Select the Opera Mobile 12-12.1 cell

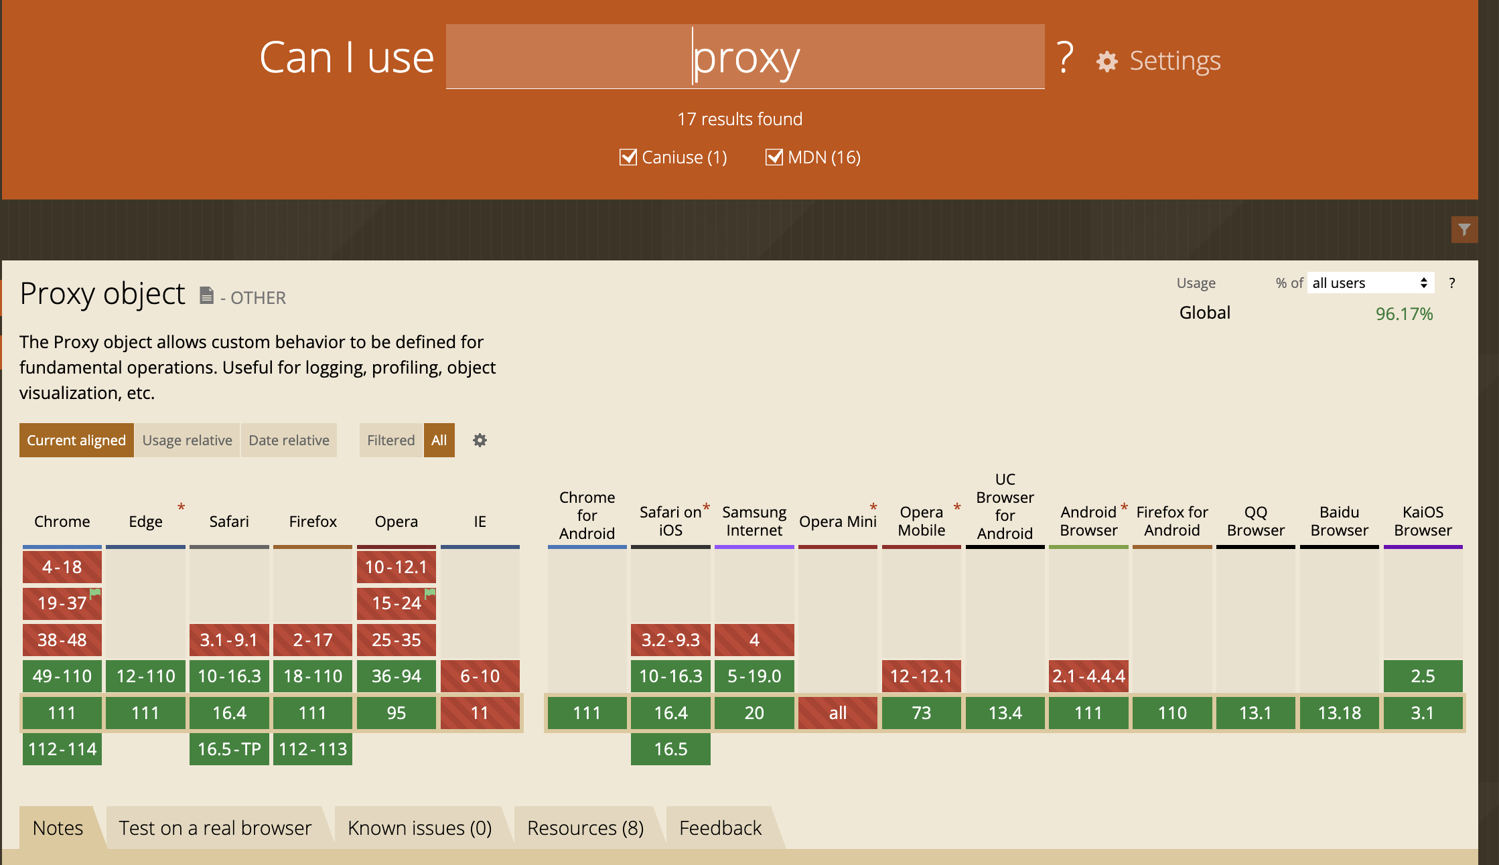tap(922, 676)
